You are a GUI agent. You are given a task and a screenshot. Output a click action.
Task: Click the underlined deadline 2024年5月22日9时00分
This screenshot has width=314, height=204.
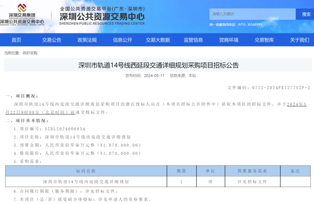[156, 108]
